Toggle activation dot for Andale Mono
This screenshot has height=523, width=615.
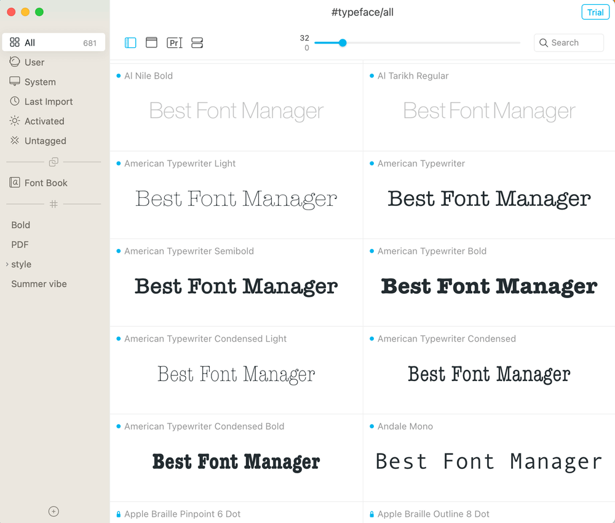(372, 426)
